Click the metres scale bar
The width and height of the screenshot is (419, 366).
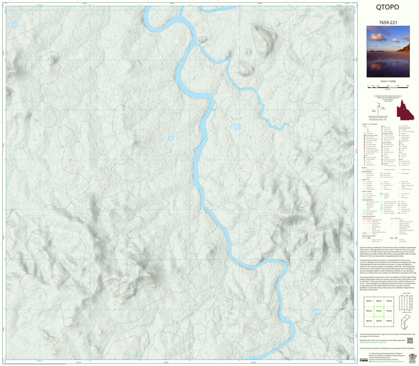(388, 87)
